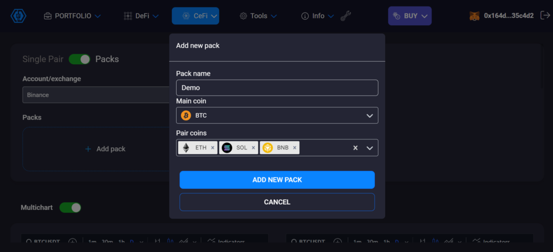
Task: Disable the Multichart toggle
Action: [70, 207]
